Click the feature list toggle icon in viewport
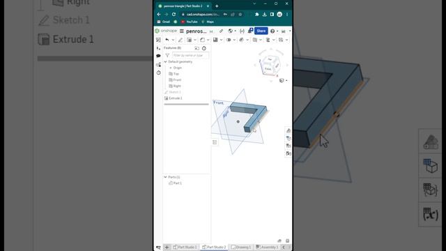The height and width of the screenshot is (251, 446). (215, 142)
